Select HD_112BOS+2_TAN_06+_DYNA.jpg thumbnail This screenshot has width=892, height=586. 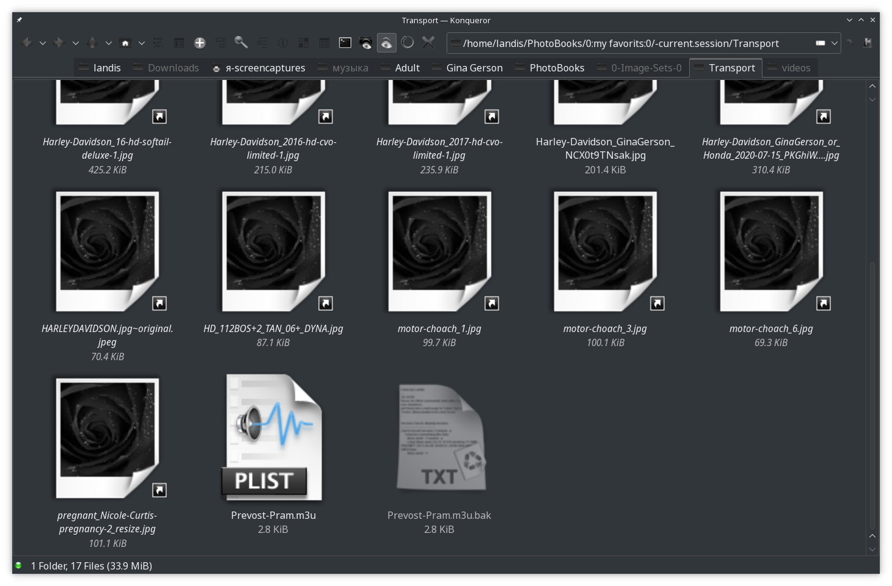274,251
